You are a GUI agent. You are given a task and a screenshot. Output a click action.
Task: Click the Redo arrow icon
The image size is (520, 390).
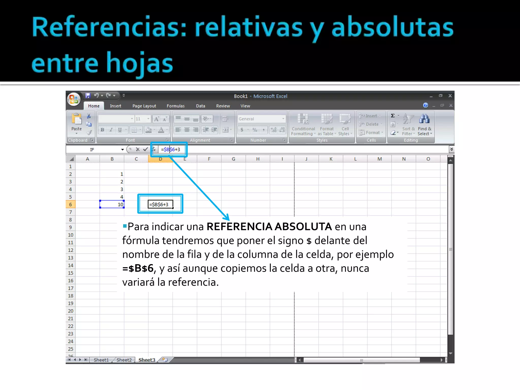(108, 95)
